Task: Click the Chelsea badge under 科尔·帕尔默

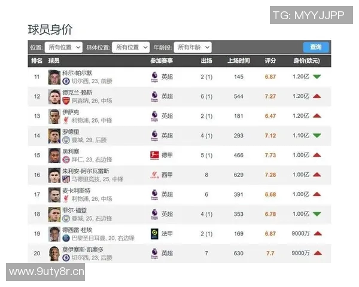Action: 66,81
